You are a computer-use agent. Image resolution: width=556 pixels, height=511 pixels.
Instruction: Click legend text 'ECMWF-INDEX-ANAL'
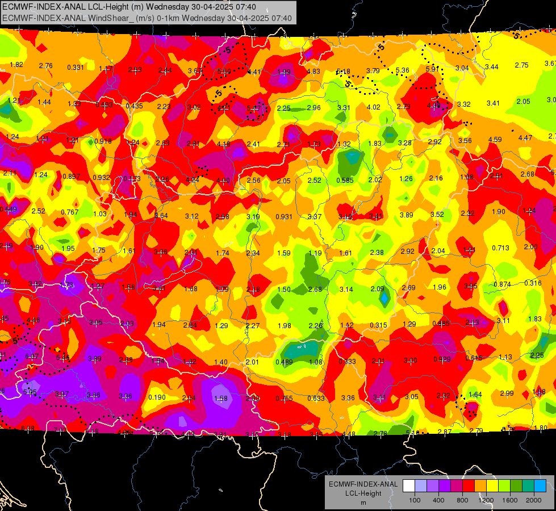tap(363, 484)
